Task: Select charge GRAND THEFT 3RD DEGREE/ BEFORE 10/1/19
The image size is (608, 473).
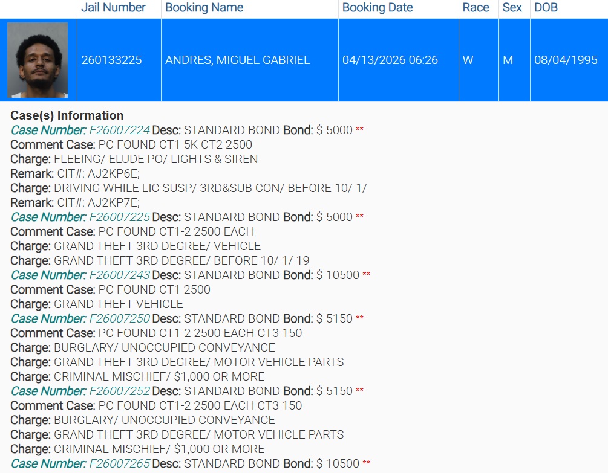Action: (181, 260)
